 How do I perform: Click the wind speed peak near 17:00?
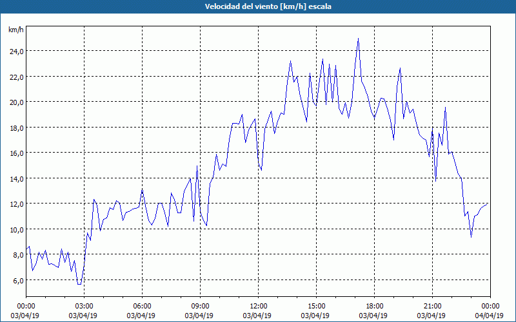tap(358, 39)
